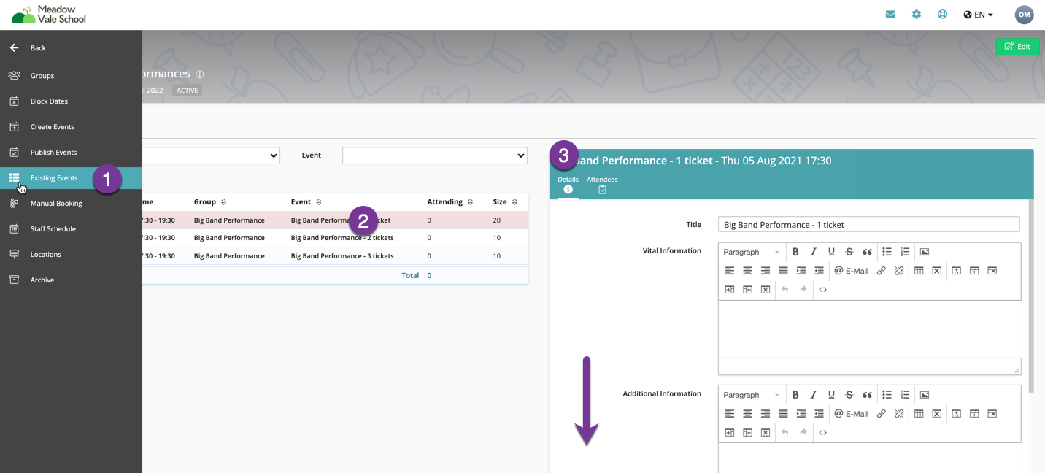Image resolution: width=1045 pixels, height=473 pixels.
Task: Click the info icon beside the page title
Action: point(200,74)
